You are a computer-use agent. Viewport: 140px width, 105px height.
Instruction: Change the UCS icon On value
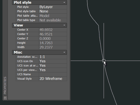tap(53, 61)
